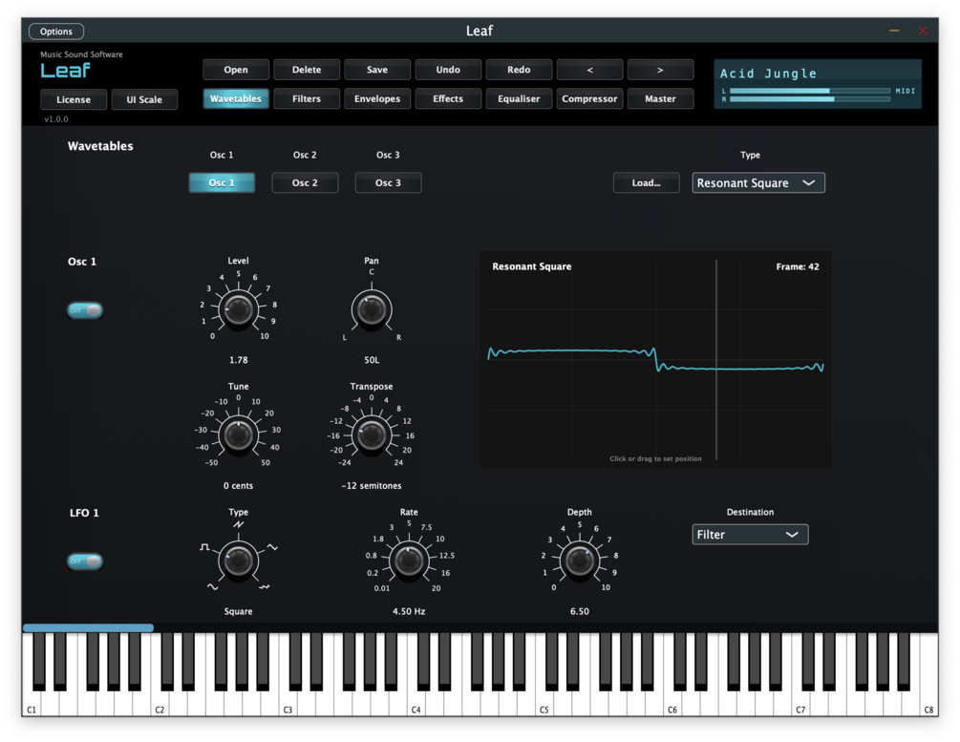Viewport: 960px width, 742px height.
Task: Open the LFO Destination Filter dropdown
Action: click(x=750, y=535)
